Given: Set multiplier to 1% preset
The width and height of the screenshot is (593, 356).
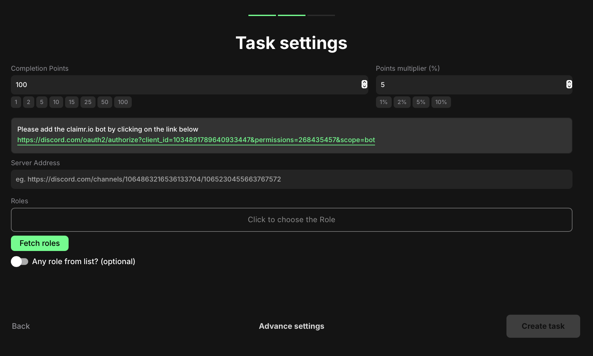Looking at the screenshot, I should [383, 102].
